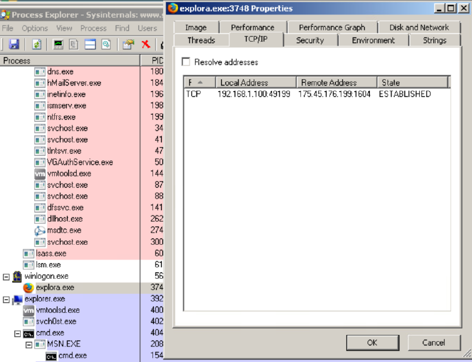Click the svch0st.exe process icon
Screen dimensions: 472x362
(x=28, y=322)
